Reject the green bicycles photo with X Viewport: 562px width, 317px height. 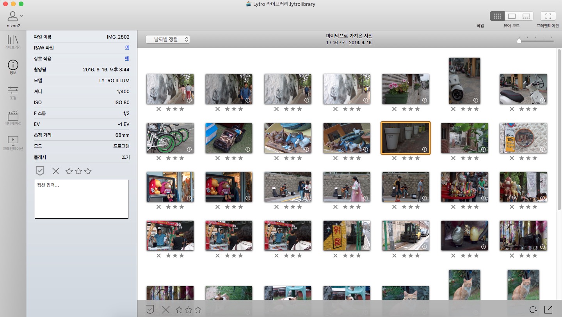click(x=158, y=158)
